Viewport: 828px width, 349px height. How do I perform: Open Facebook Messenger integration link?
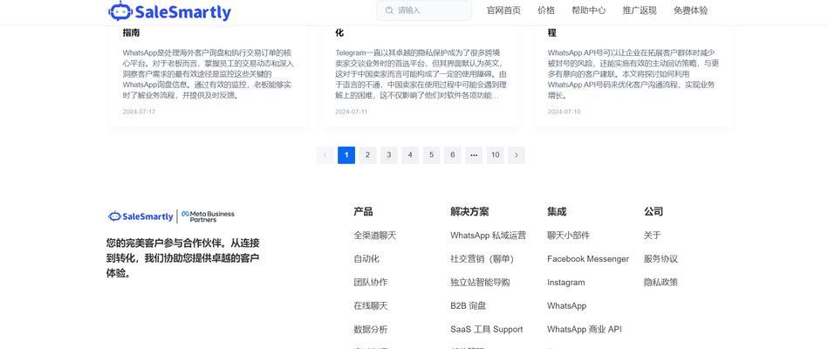click(x=587, y=259)
